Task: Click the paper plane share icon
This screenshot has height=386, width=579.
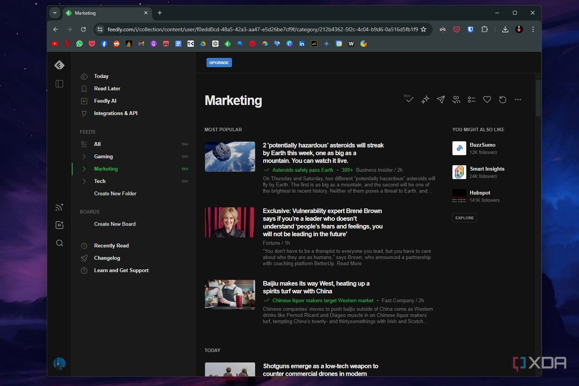Action: click(441, 100)
